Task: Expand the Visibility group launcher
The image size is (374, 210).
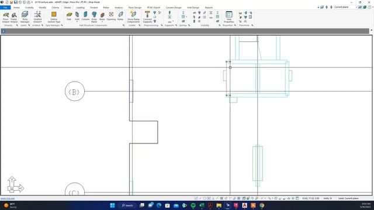Action: pos(220,25)
